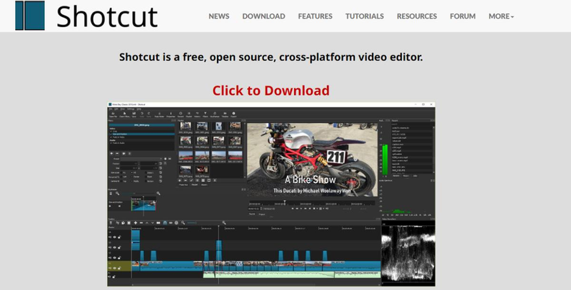Select the first thumbnail in the Playlist panel
Screen dimensions: 571x290
(x=184, y=127)
